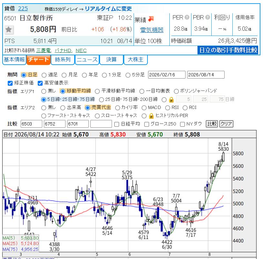Select RSI indicator
Viewport: 263px width, 259px height.
tap(167, 108)
